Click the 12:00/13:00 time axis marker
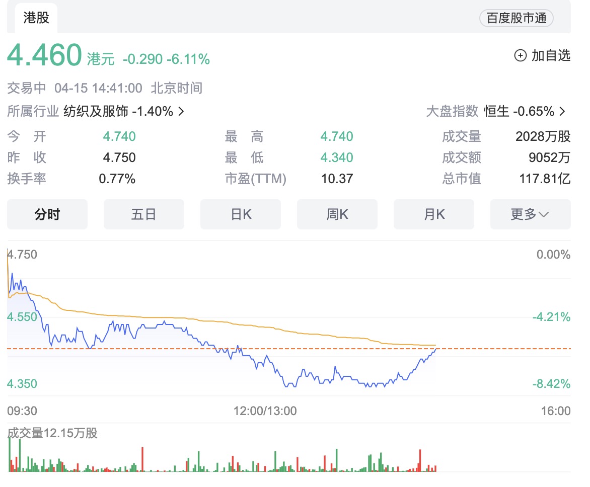The width and height of the screenshot is (590, 487). [265, 411]
